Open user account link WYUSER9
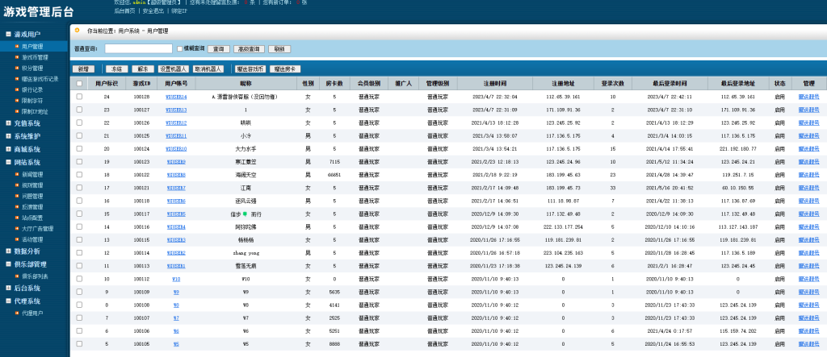 [176, 162]
